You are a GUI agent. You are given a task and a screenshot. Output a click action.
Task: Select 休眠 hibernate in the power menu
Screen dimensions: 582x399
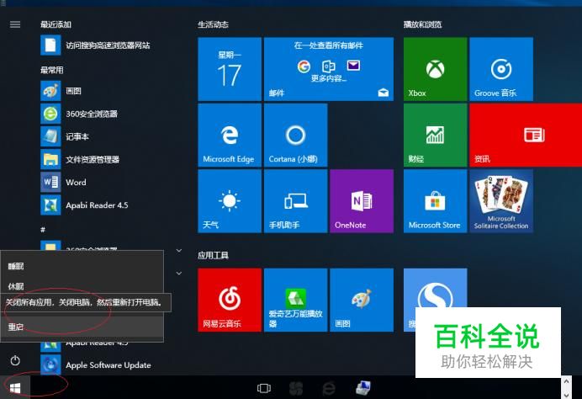coord(82,286)
